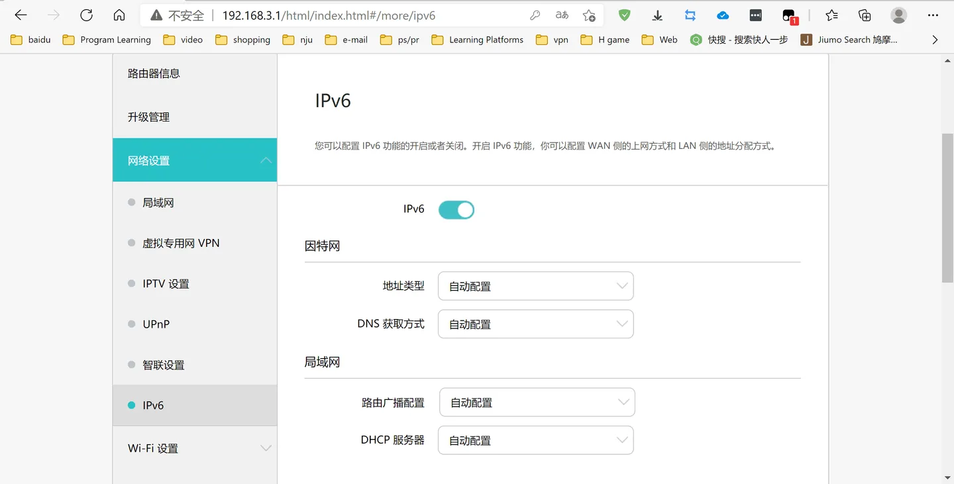Click the translate page icon

click(562, 15)
